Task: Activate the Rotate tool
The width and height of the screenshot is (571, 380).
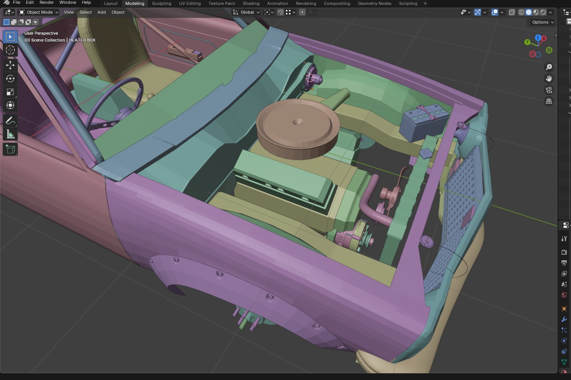Action: point(10,79)
